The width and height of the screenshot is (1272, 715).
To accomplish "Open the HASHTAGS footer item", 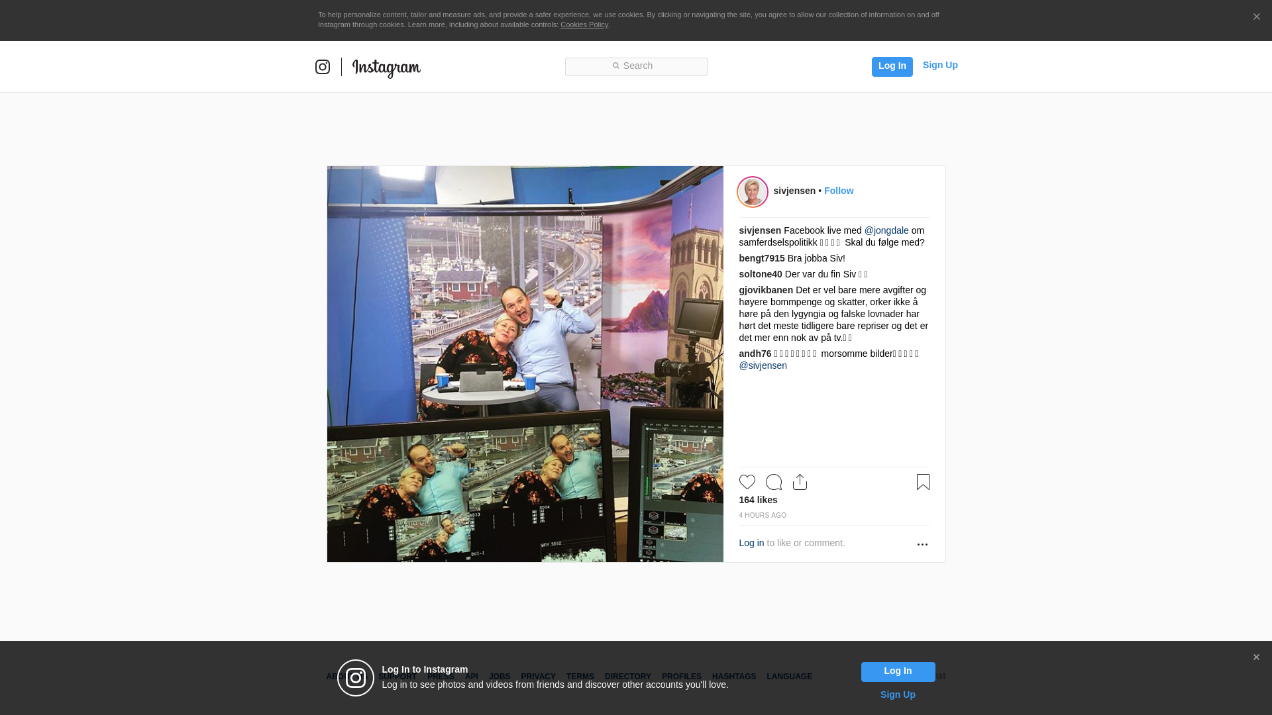I will 733,677.
